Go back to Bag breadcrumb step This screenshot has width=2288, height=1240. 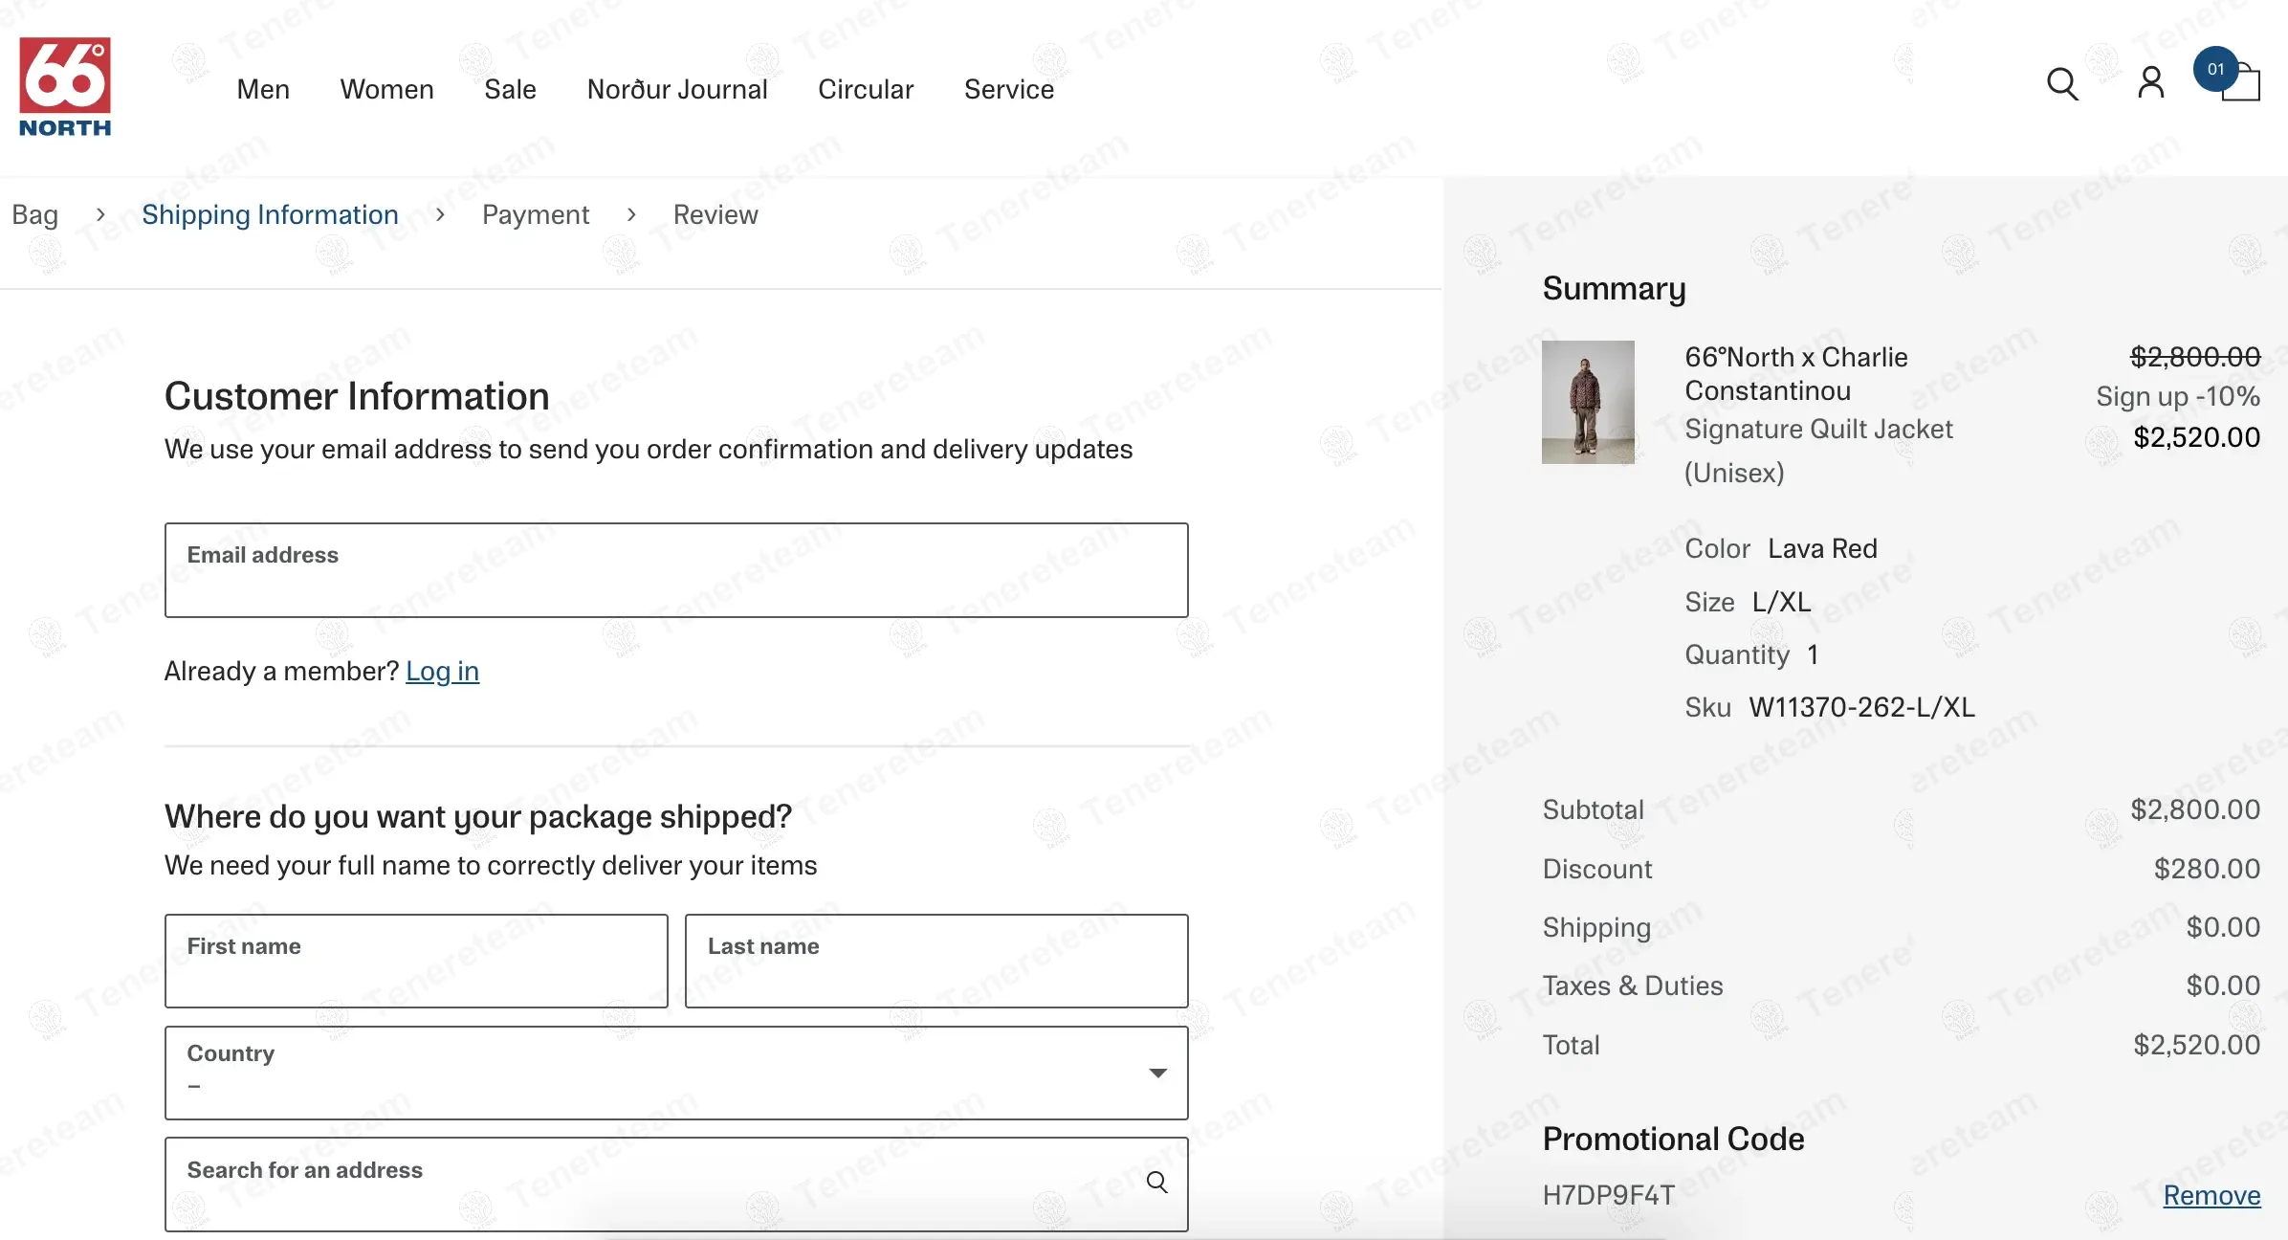point(35,214)
